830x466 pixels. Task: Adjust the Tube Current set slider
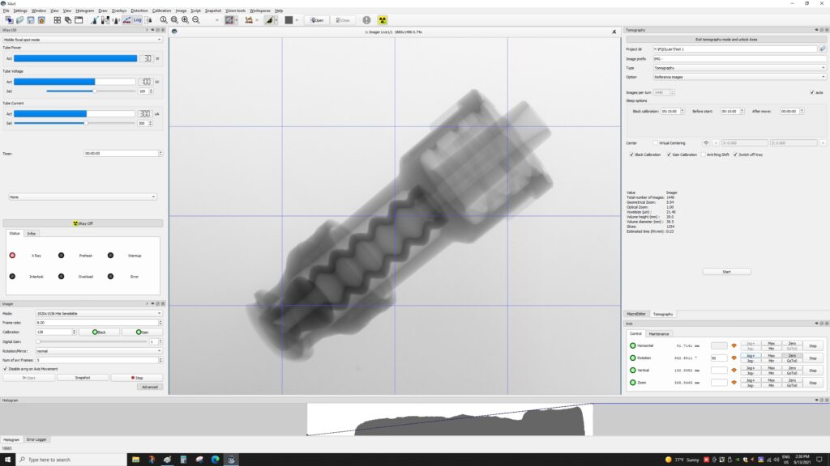86,123
